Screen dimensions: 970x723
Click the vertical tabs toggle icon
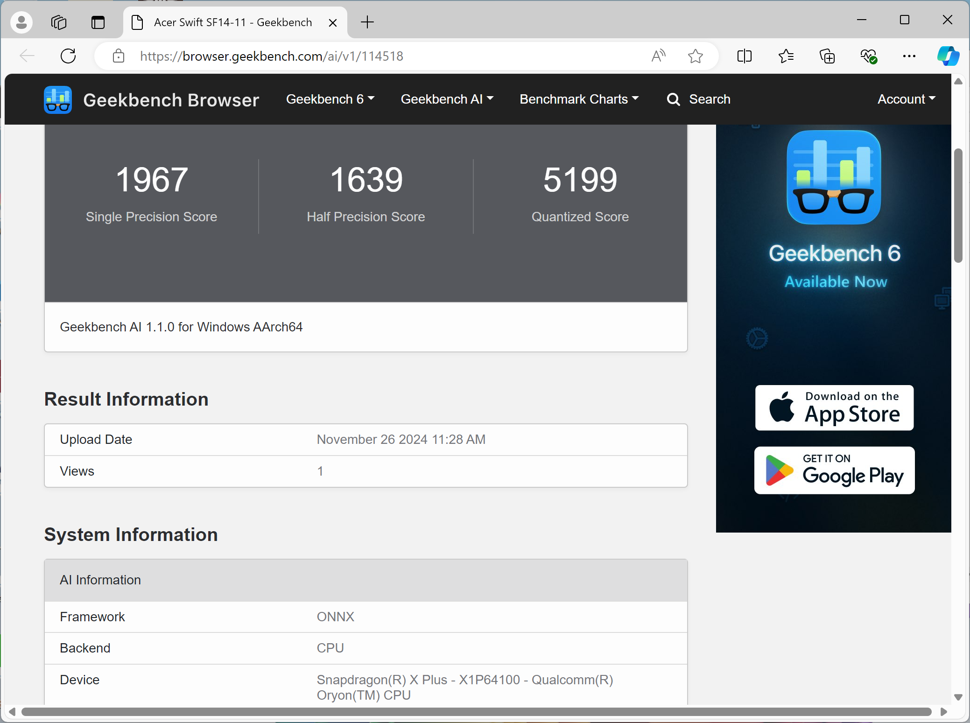coord(98,22)
